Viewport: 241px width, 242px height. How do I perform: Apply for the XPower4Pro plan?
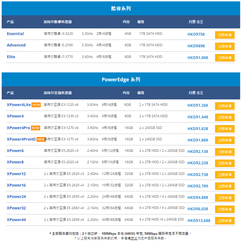[x=225, y=129]
